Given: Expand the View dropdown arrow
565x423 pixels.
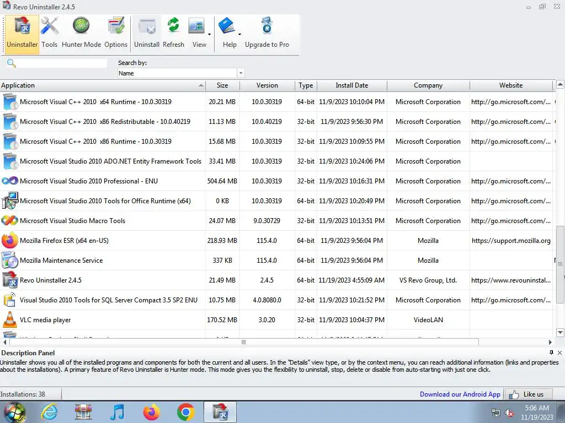Looking at the screenshot, I should click(209, 34).
